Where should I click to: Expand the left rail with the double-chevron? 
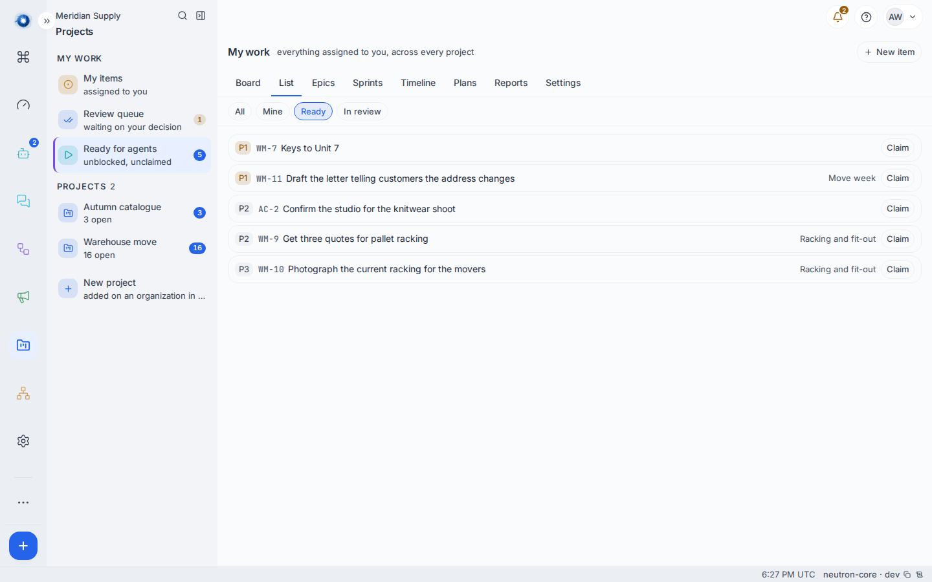click(47, 21)
